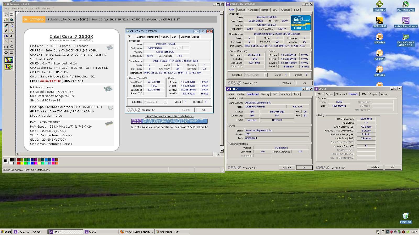
Task: Switch to SPD tab in CPU-Z Memory window
Action: [363, 94]
